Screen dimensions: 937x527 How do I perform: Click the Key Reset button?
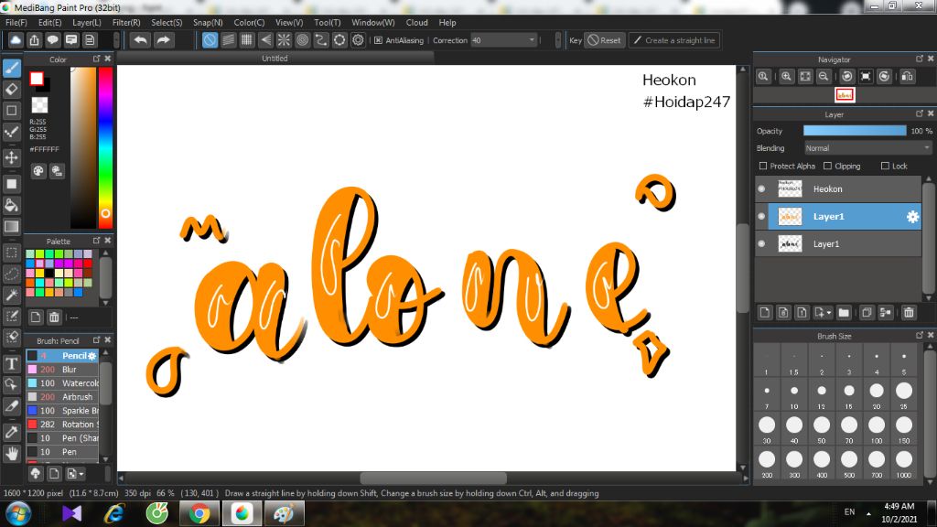coord(605,40)
